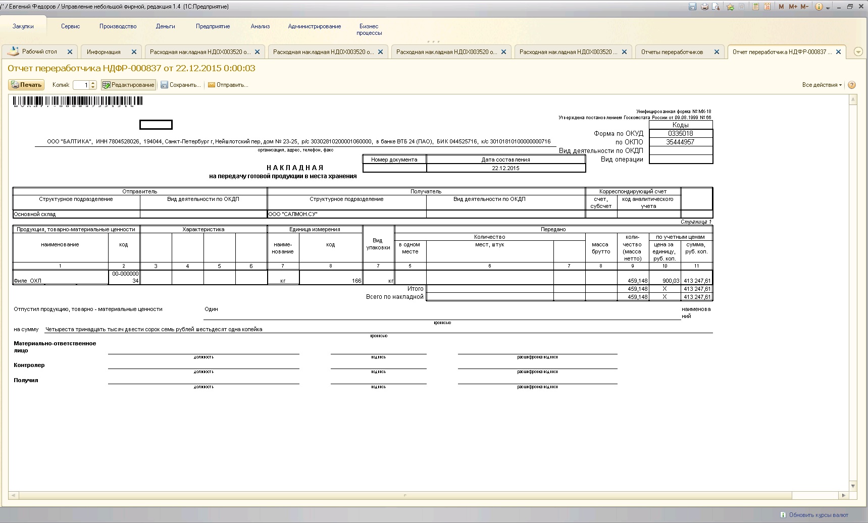Click Отправить... button
The image size is (868, 523).
coord(228,85)
